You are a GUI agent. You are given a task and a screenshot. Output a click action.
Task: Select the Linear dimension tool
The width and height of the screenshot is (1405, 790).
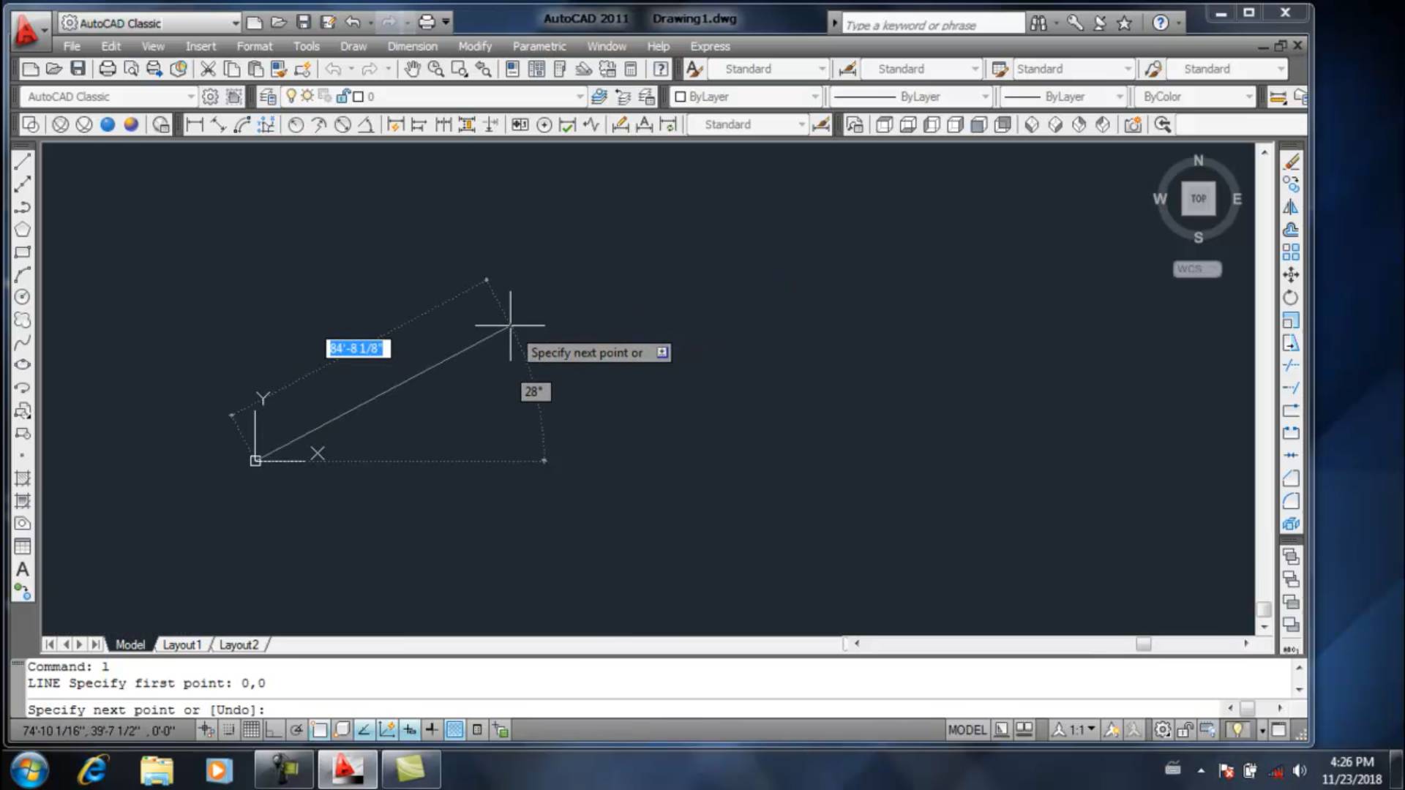click(195, 124)
